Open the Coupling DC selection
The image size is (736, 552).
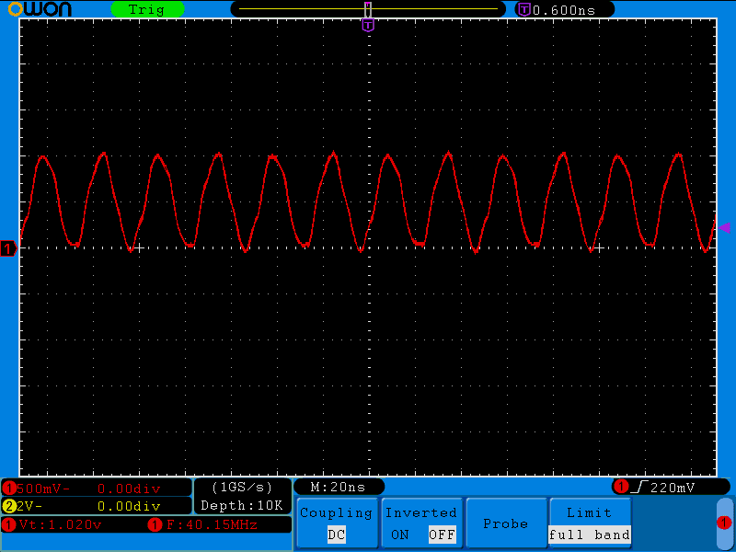pos(336,535)
